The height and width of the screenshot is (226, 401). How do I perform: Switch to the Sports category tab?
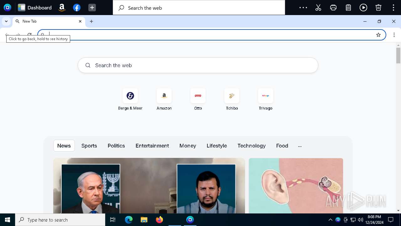tap(89, 146)
